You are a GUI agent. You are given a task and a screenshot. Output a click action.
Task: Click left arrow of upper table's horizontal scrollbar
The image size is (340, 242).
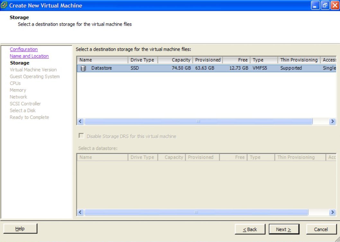pos(80,121)
